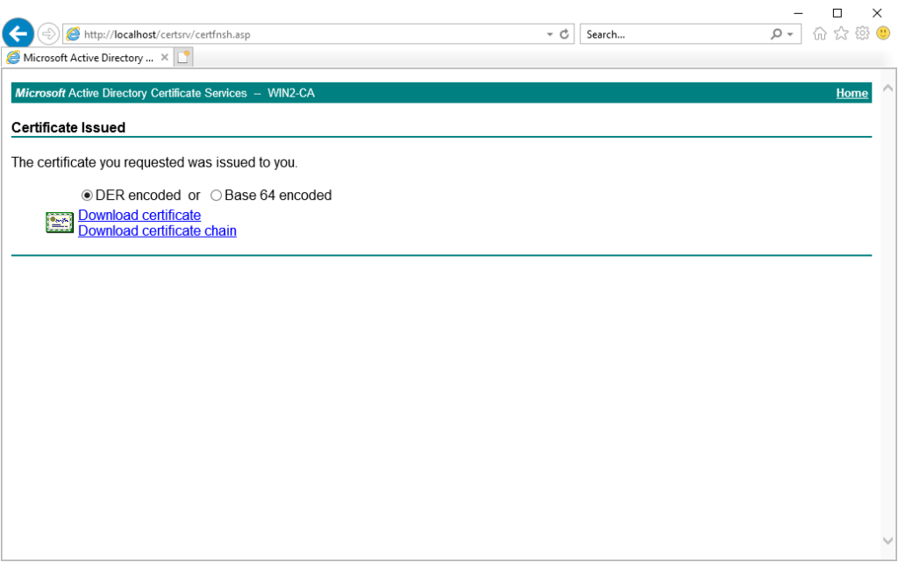Click the browser Back arrow button
The width and height of the screenshot is (898, 562).
pyautogui.click(x=18, y=34)
